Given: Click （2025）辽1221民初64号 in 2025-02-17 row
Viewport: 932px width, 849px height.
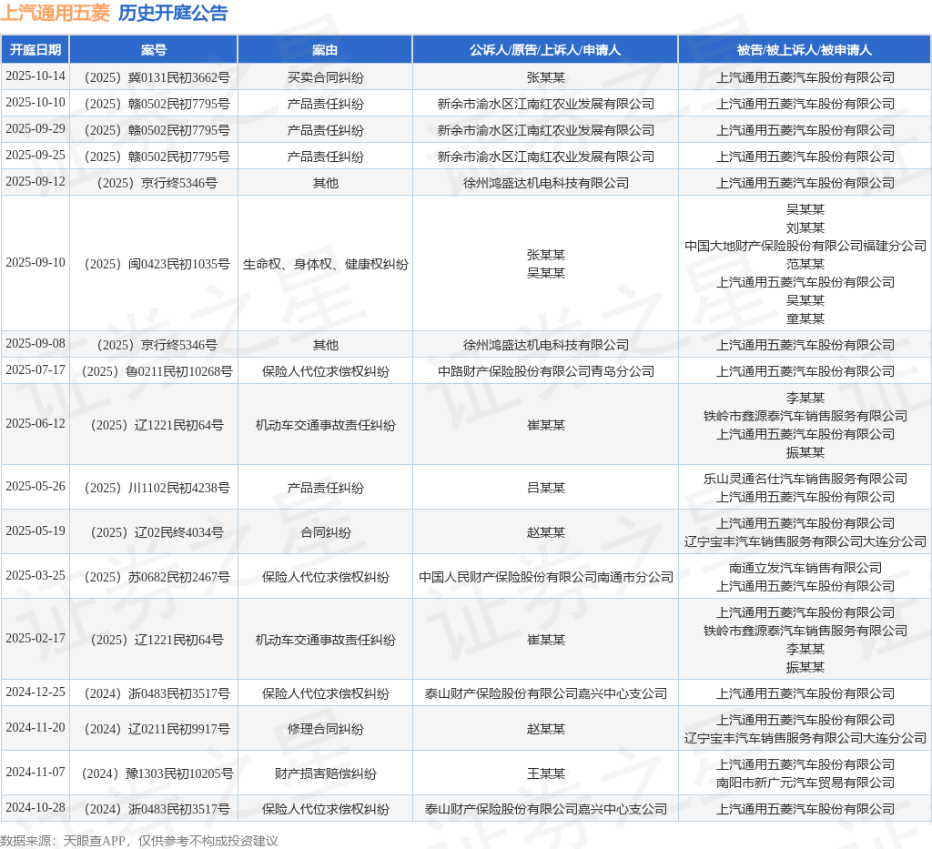Looking at the screenshot, I should point(154,640).
